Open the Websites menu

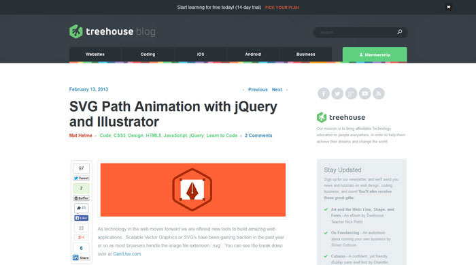(x=95, y=54)
